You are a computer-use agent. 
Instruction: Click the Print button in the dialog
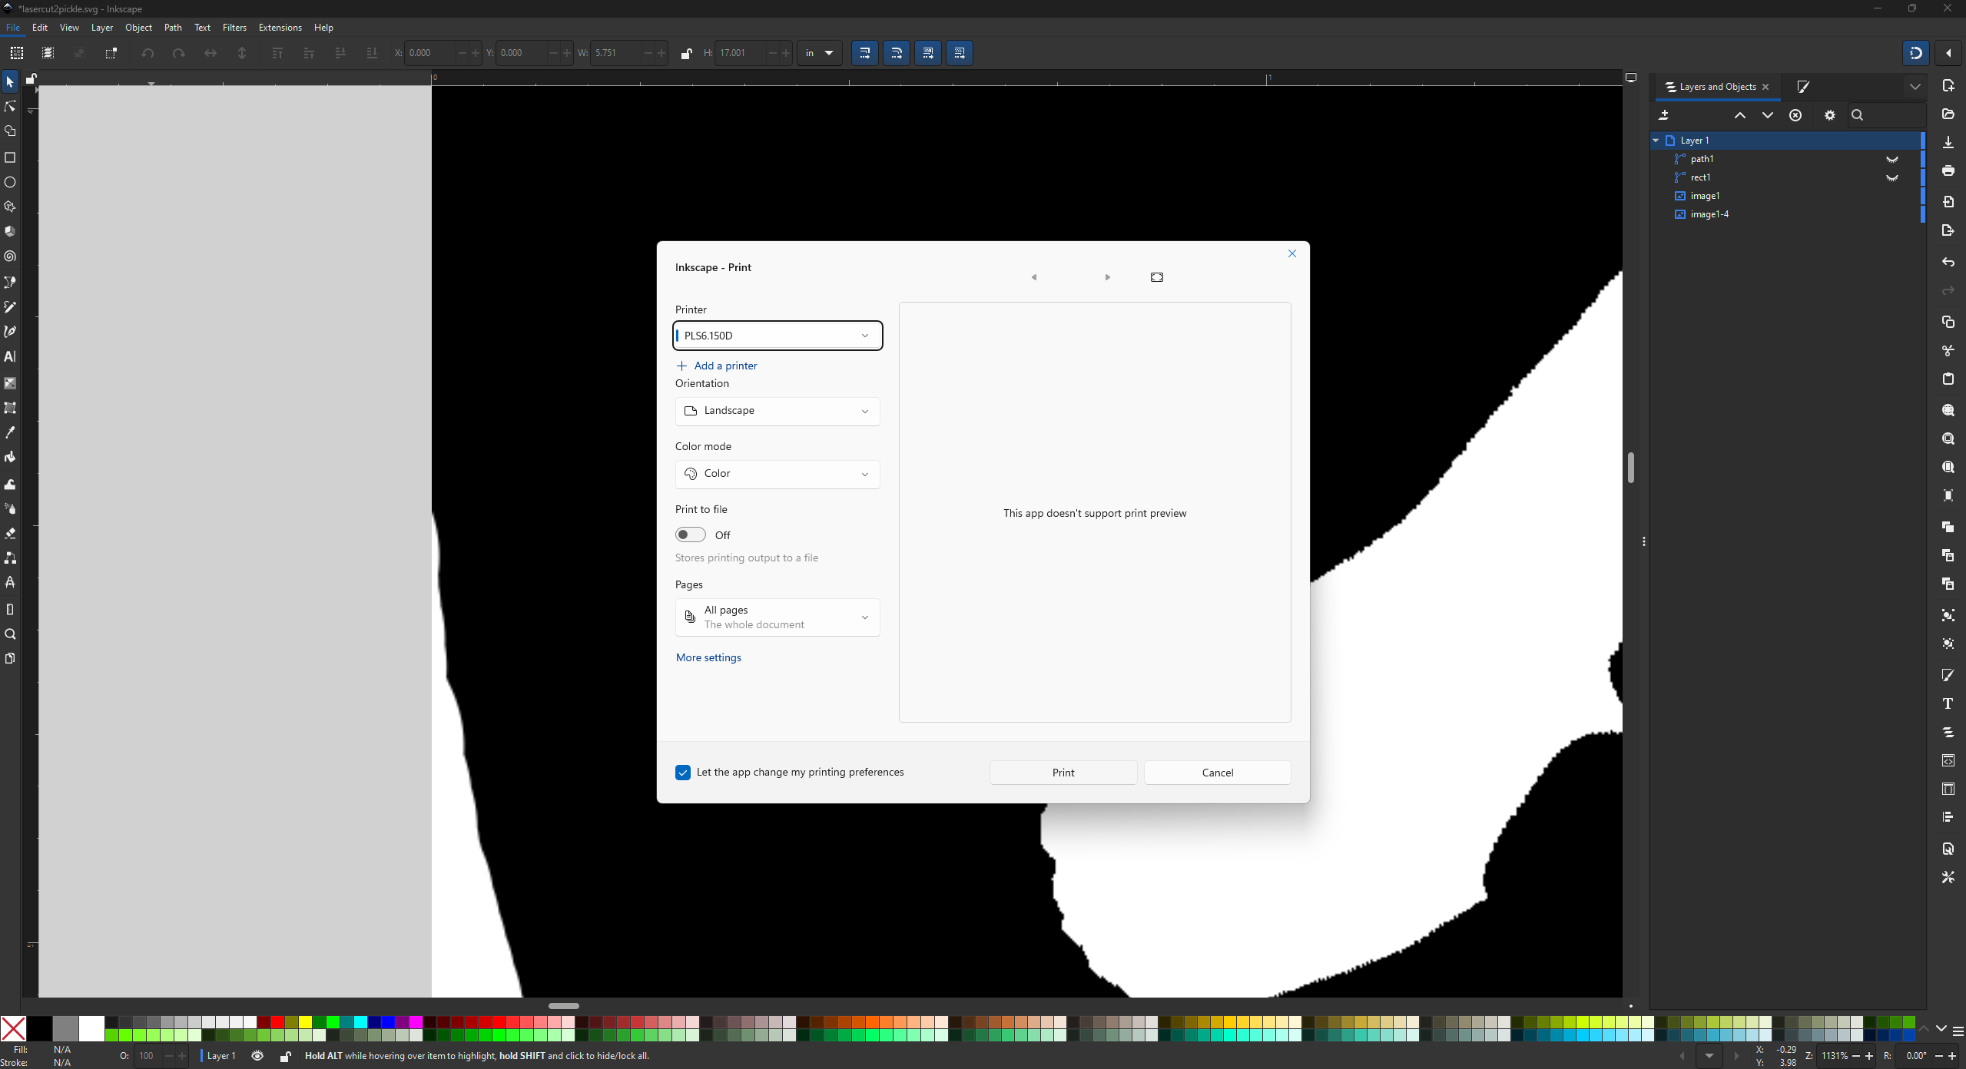(x=1063, y=773)
